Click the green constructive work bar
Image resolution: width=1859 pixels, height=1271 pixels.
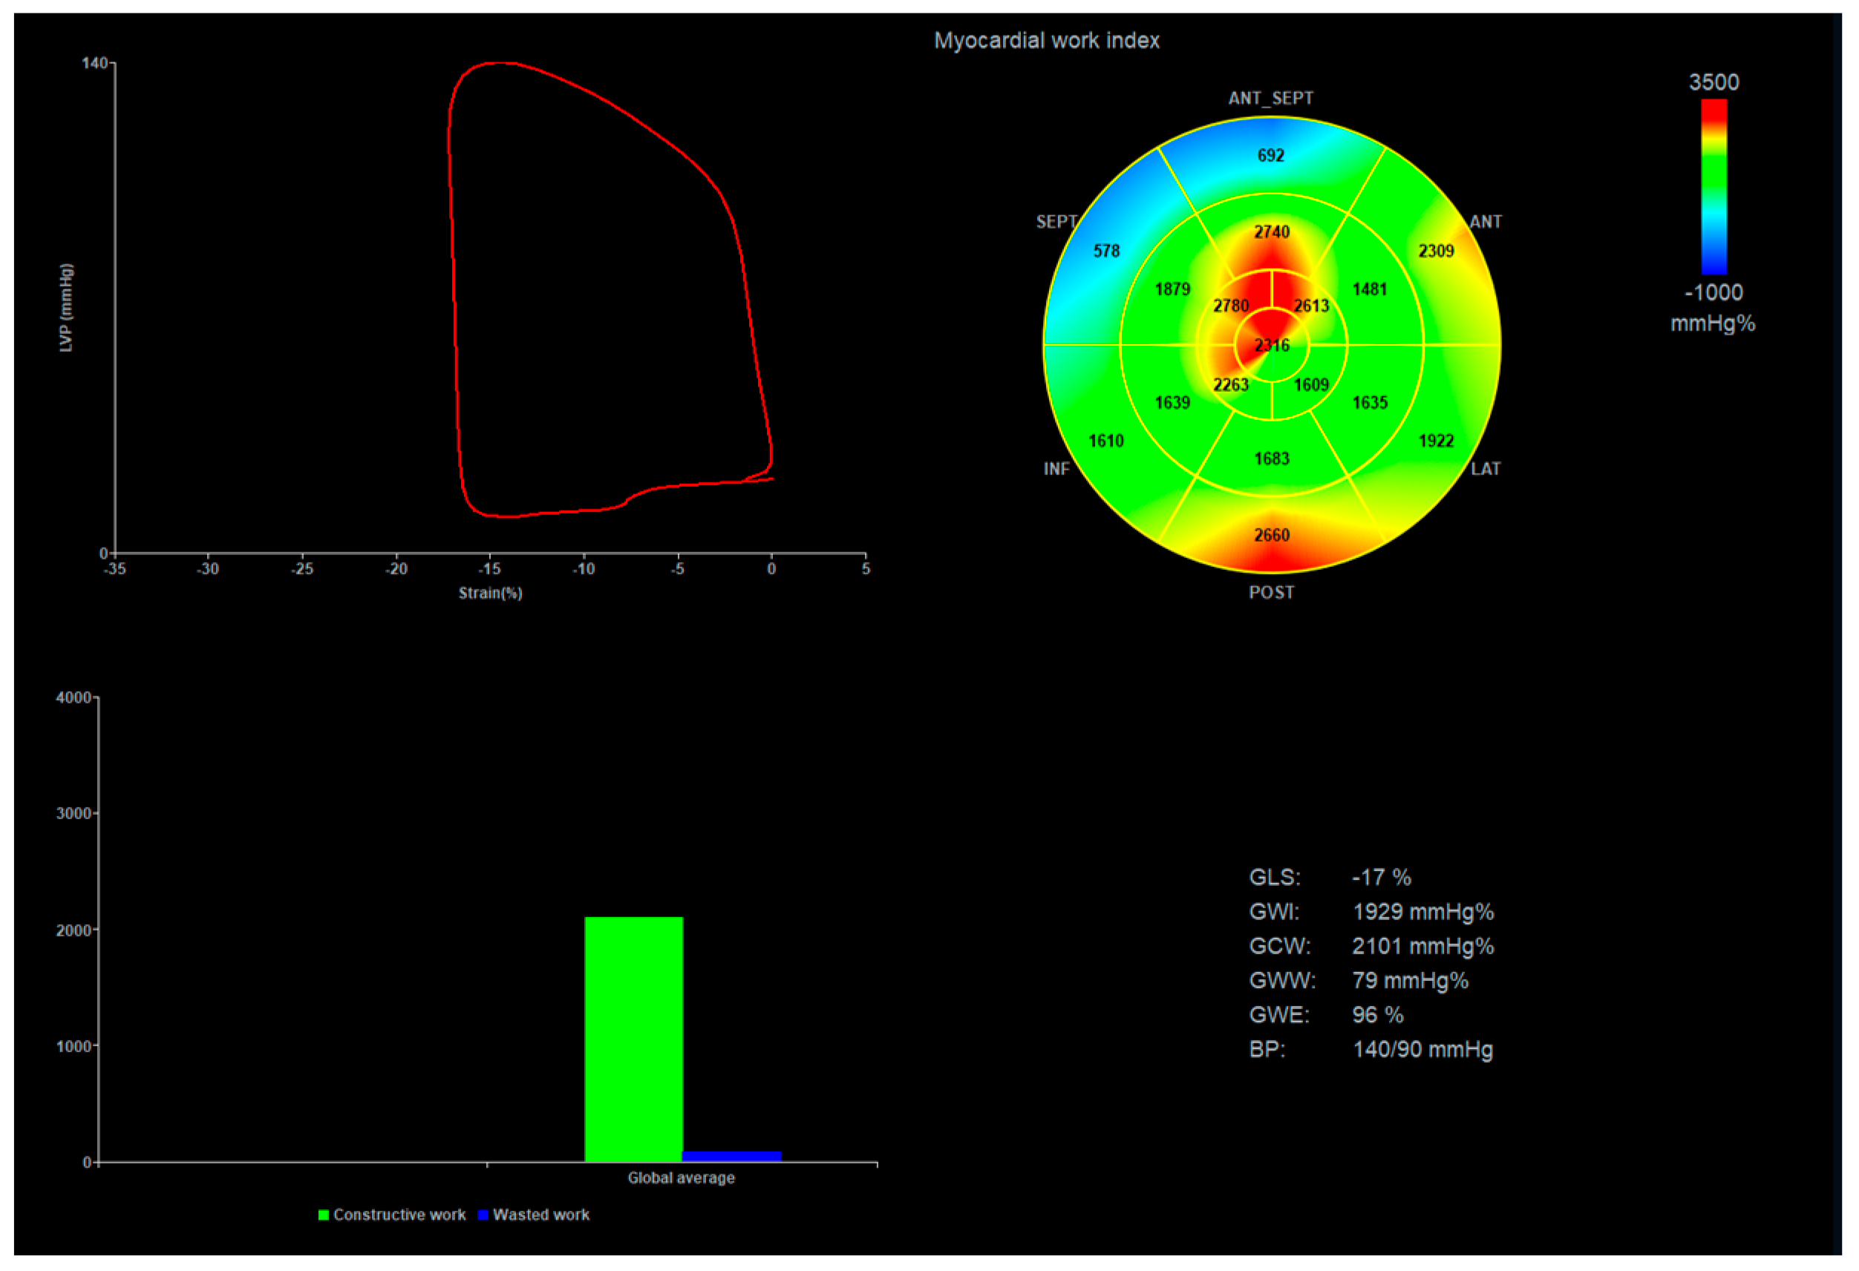pyautogui.click(x=633, y=1040)
